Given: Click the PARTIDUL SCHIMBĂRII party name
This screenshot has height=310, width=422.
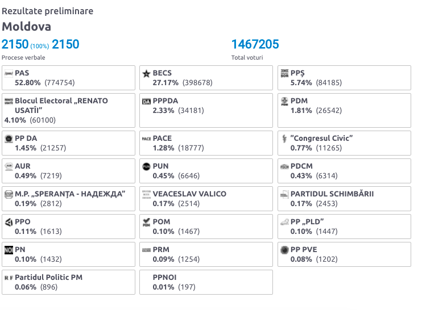Looking at the screenshot, I should 332,194.
